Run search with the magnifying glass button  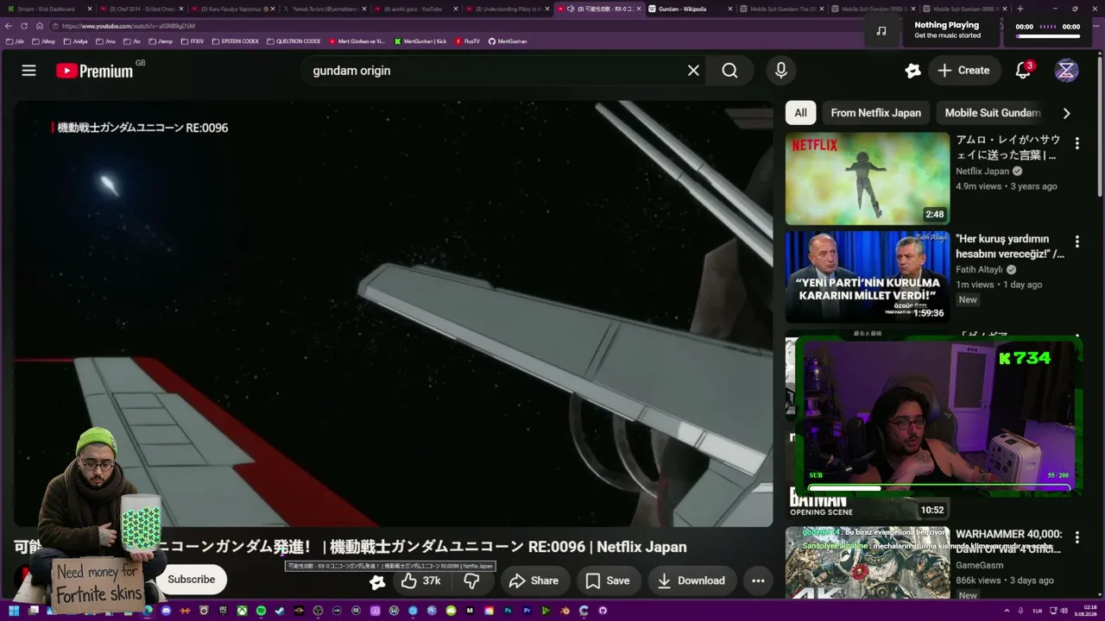[x=729, y=71]
